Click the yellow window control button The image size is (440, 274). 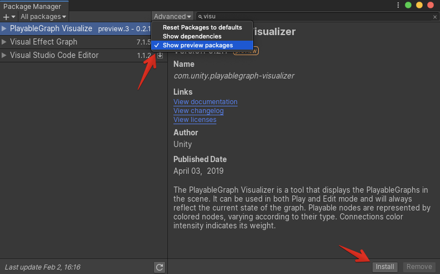[x=419, y=5]
